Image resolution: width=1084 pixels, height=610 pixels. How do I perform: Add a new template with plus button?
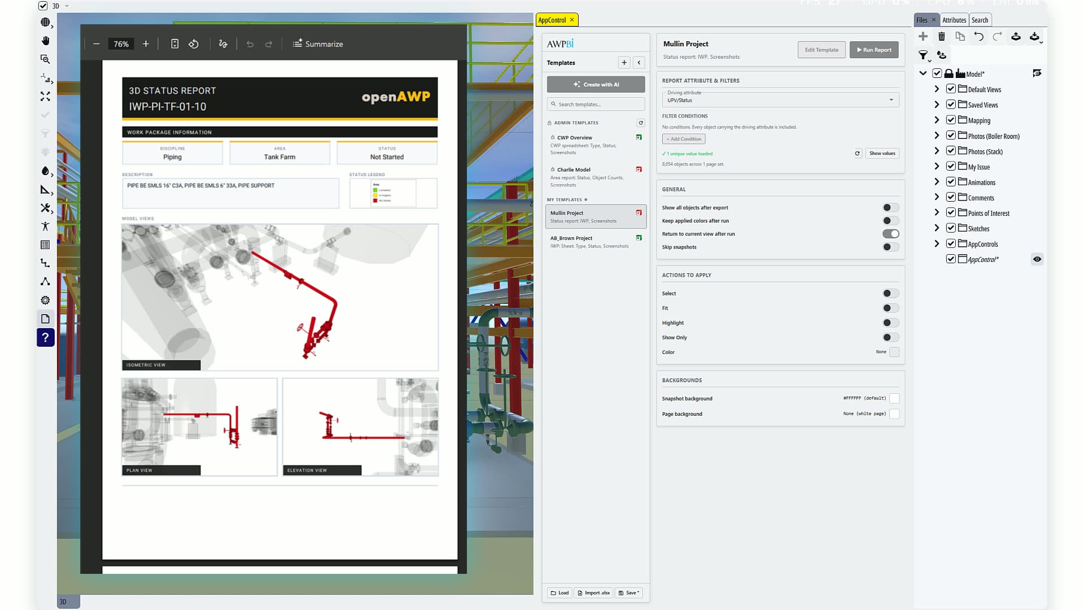tap(624, 63)
